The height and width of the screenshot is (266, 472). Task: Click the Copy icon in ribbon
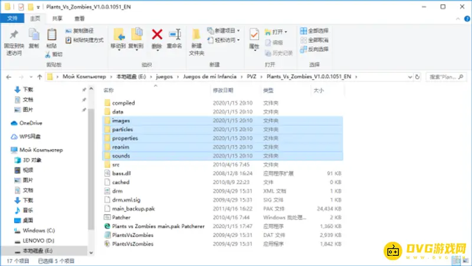(x=34, y=35)
